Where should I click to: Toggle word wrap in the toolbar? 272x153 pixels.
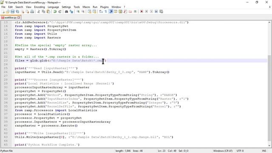coord(101,11)
